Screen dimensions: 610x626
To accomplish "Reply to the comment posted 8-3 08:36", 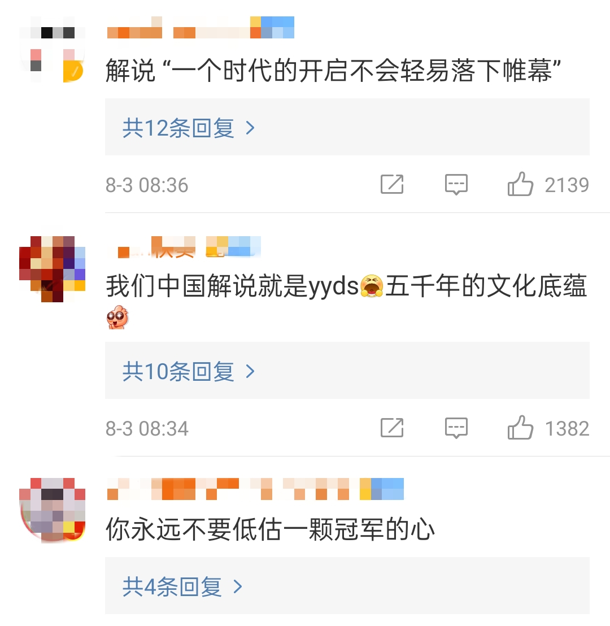I will tap(456, 184).
